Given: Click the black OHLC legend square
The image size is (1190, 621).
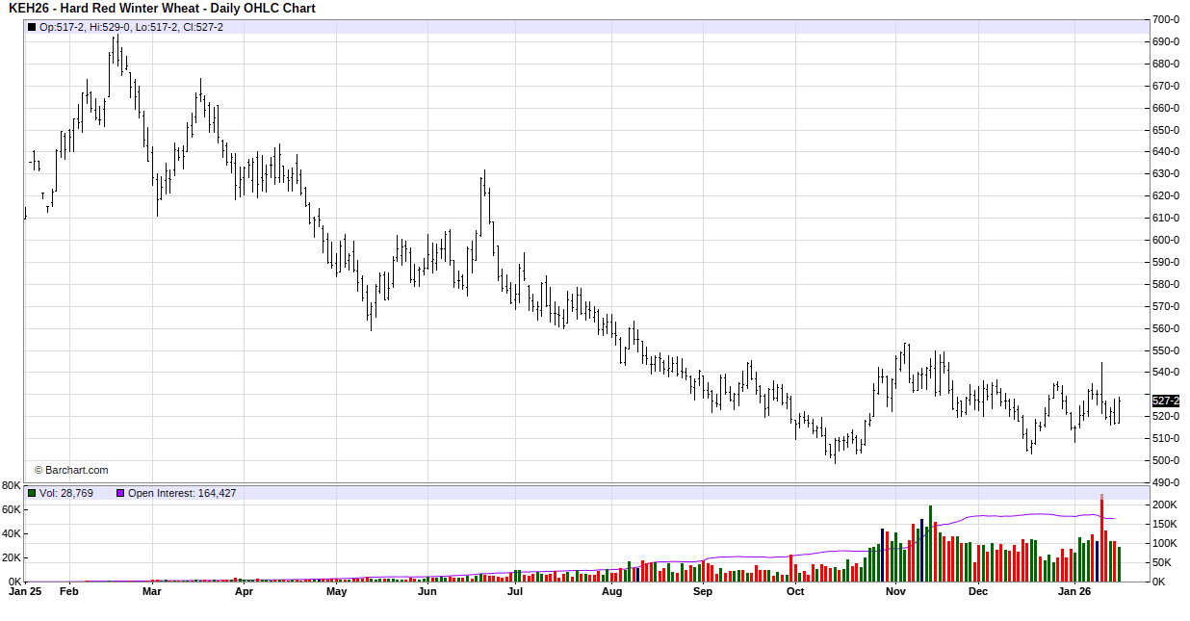Looking at the screenshot, I should click(x=32, y=27).
